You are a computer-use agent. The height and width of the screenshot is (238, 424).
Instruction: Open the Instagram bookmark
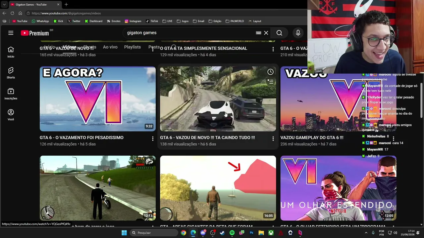(x=133, y=21)
